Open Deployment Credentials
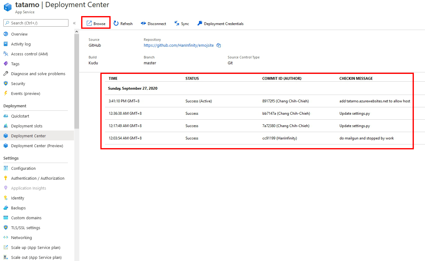 coord(220,24)
